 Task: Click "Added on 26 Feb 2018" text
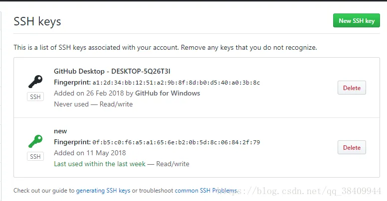(x=85, y=93)
